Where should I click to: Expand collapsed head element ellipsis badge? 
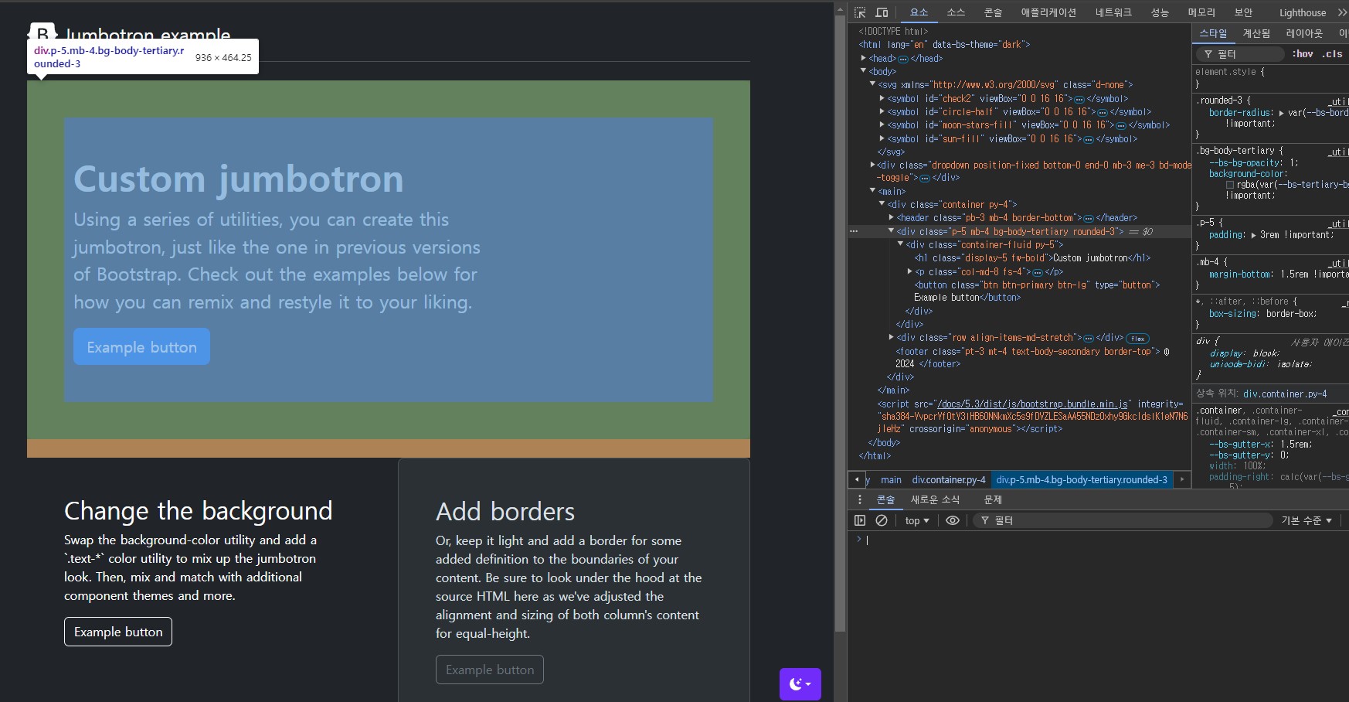[x=902, y=59]
